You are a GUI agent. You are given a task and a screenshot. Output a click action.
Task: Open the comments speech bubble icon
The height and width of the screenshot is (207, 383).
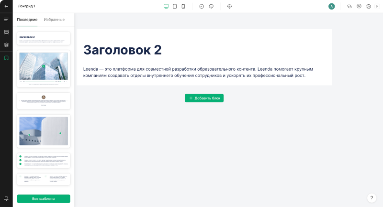coord(211,6)
